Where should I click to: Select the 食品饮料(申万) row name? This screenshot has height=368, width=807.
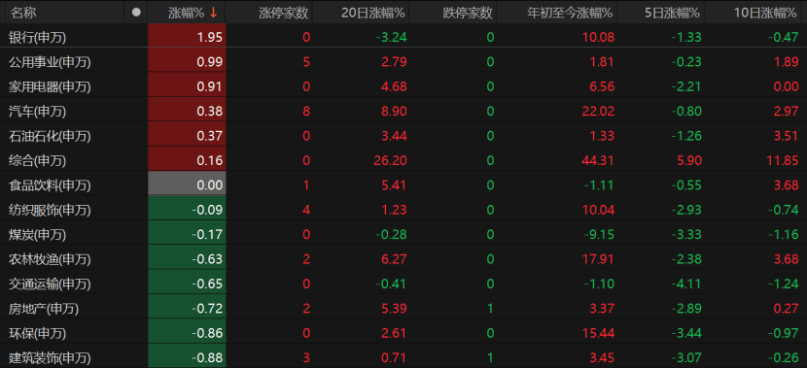(x=50, y=185)
